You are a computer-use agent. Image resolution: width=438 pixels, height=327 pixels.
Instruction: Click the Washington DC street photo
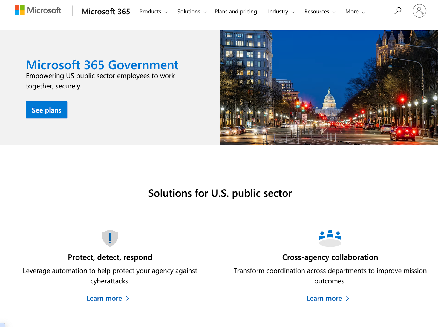coord(328,87)
